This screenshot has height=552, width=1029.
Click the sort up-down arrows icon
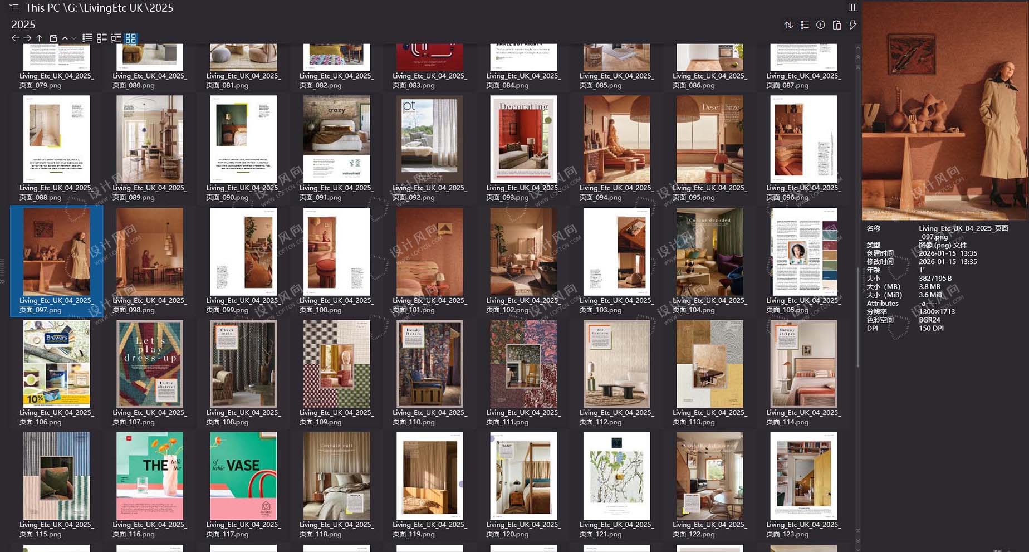(788, 25)
